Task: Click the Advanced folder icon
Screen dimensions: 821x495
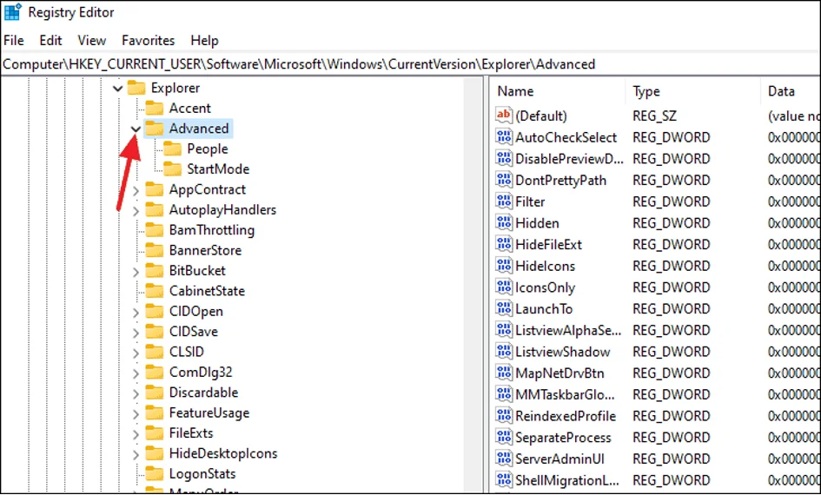Action: tap(155, 129)
